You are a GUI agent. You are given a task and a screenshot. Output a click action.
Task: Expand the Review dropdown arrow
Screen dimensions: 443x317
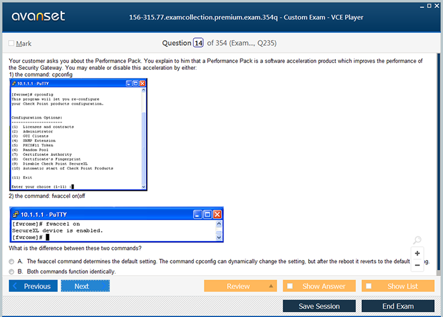click(x=271, y=286)
